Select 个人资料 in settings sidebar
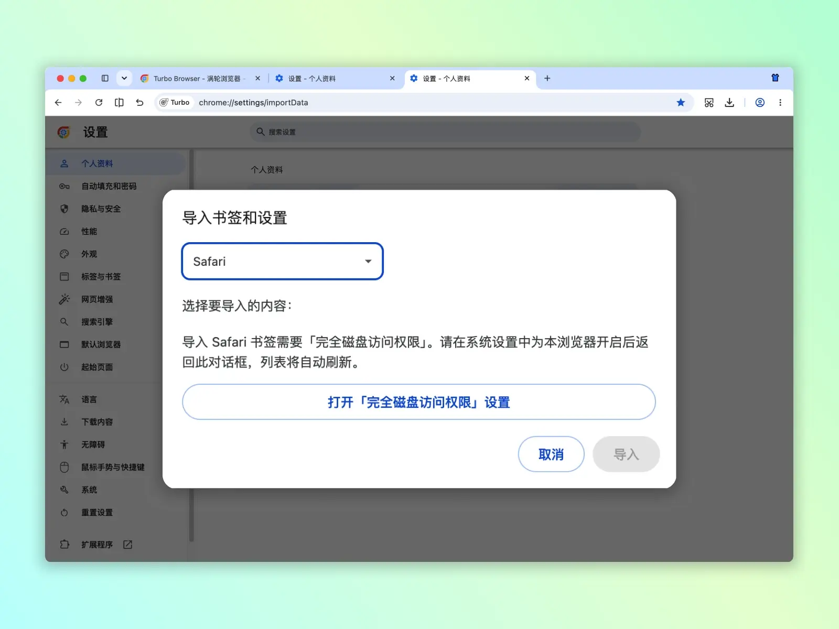Viewport: 839px width, 629px height. click(x=115, y=164)
